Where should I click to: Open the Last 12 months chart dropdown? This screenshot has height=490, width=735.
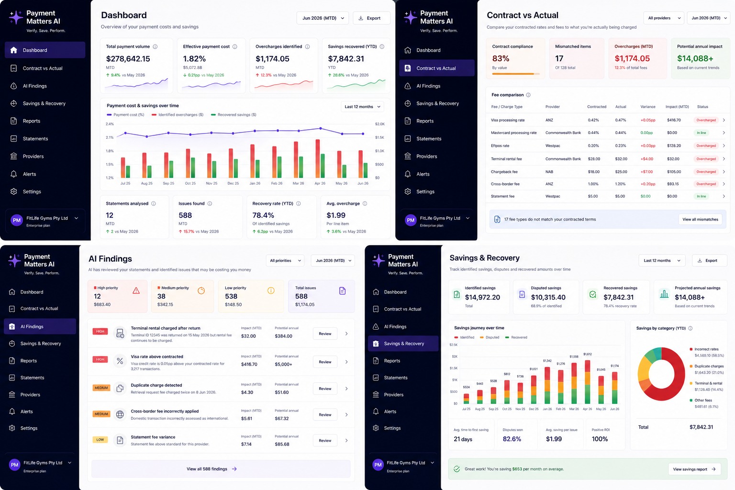[362, 107]
